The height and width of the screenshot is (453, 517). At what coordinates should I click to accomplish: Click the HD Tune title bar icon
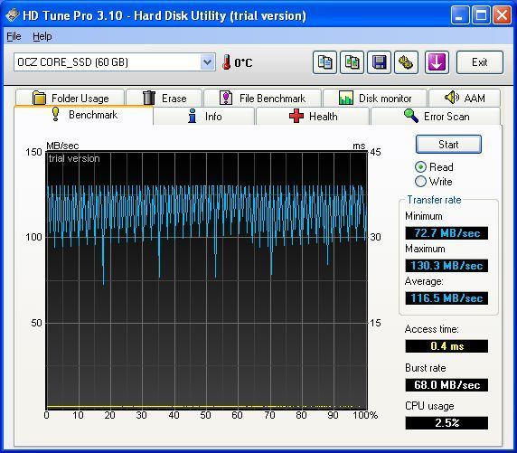pos(13,15)
